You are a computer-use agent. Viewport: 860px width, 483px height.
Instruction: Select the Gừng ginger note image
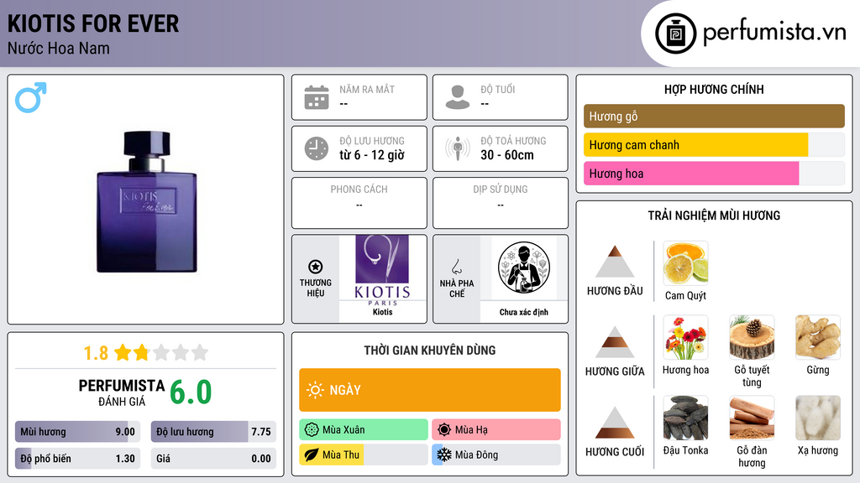818,337
